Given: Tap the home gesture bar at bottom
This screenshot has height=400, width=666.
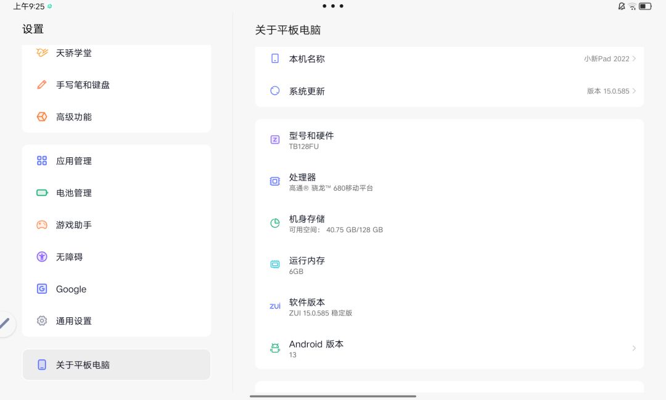Looking at the screenshot, I should [332, 396].
